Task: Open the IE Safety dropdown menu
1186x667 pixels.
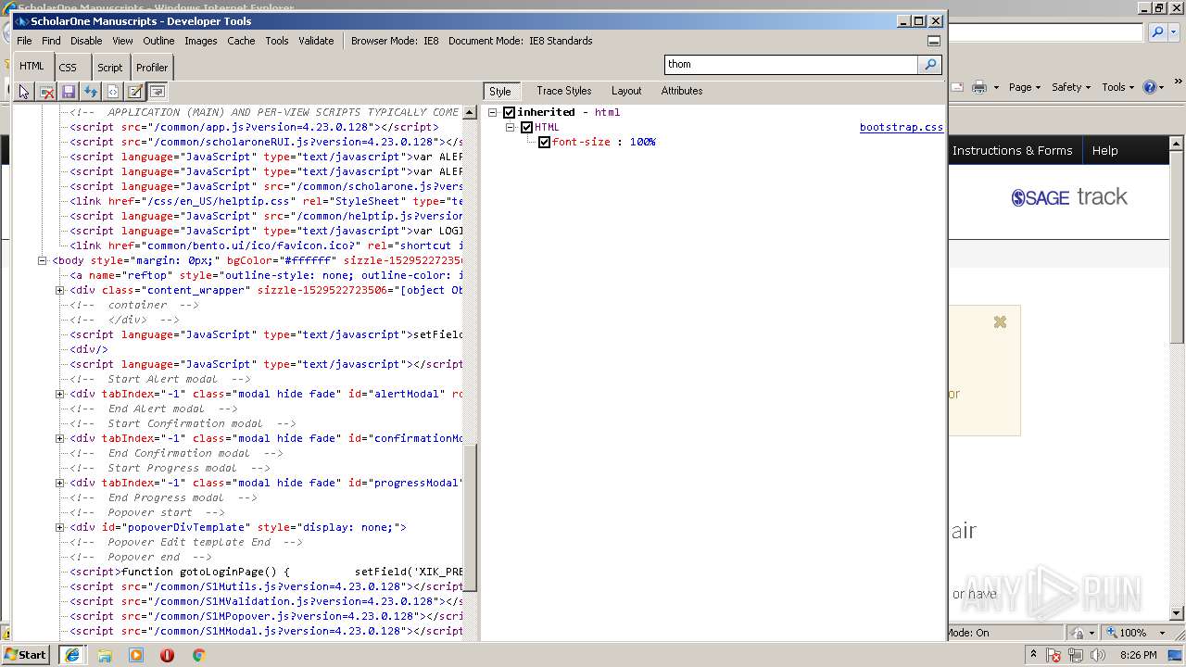Action: [x=1072, y=87]
